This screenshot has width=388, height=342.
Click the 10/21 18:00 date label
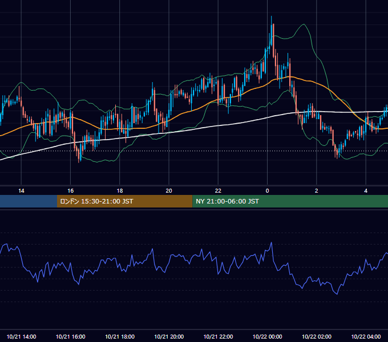pyautogui.click(x=120, y=336)
